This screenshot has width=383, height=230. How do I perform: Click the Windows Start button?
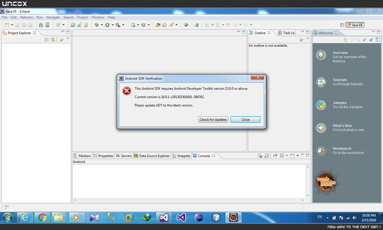pos(8,217)
